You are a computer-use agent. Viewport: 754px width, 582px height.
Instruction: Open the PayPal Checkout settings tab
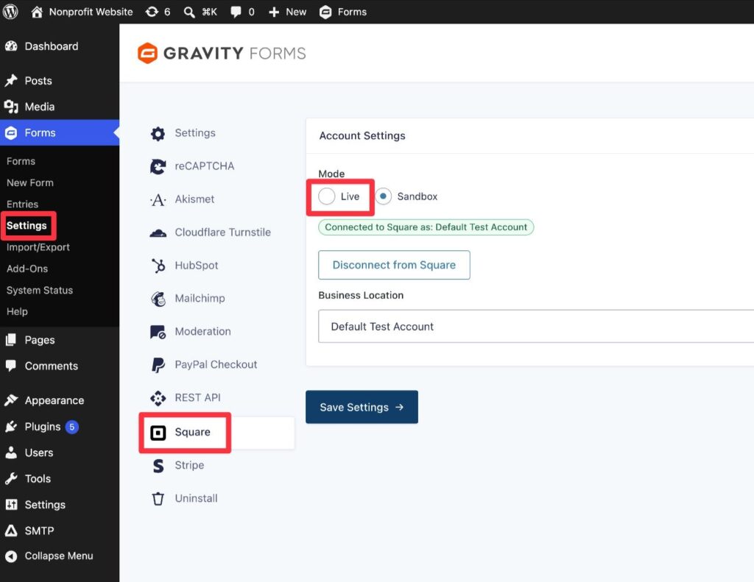(x=217, y=365)
